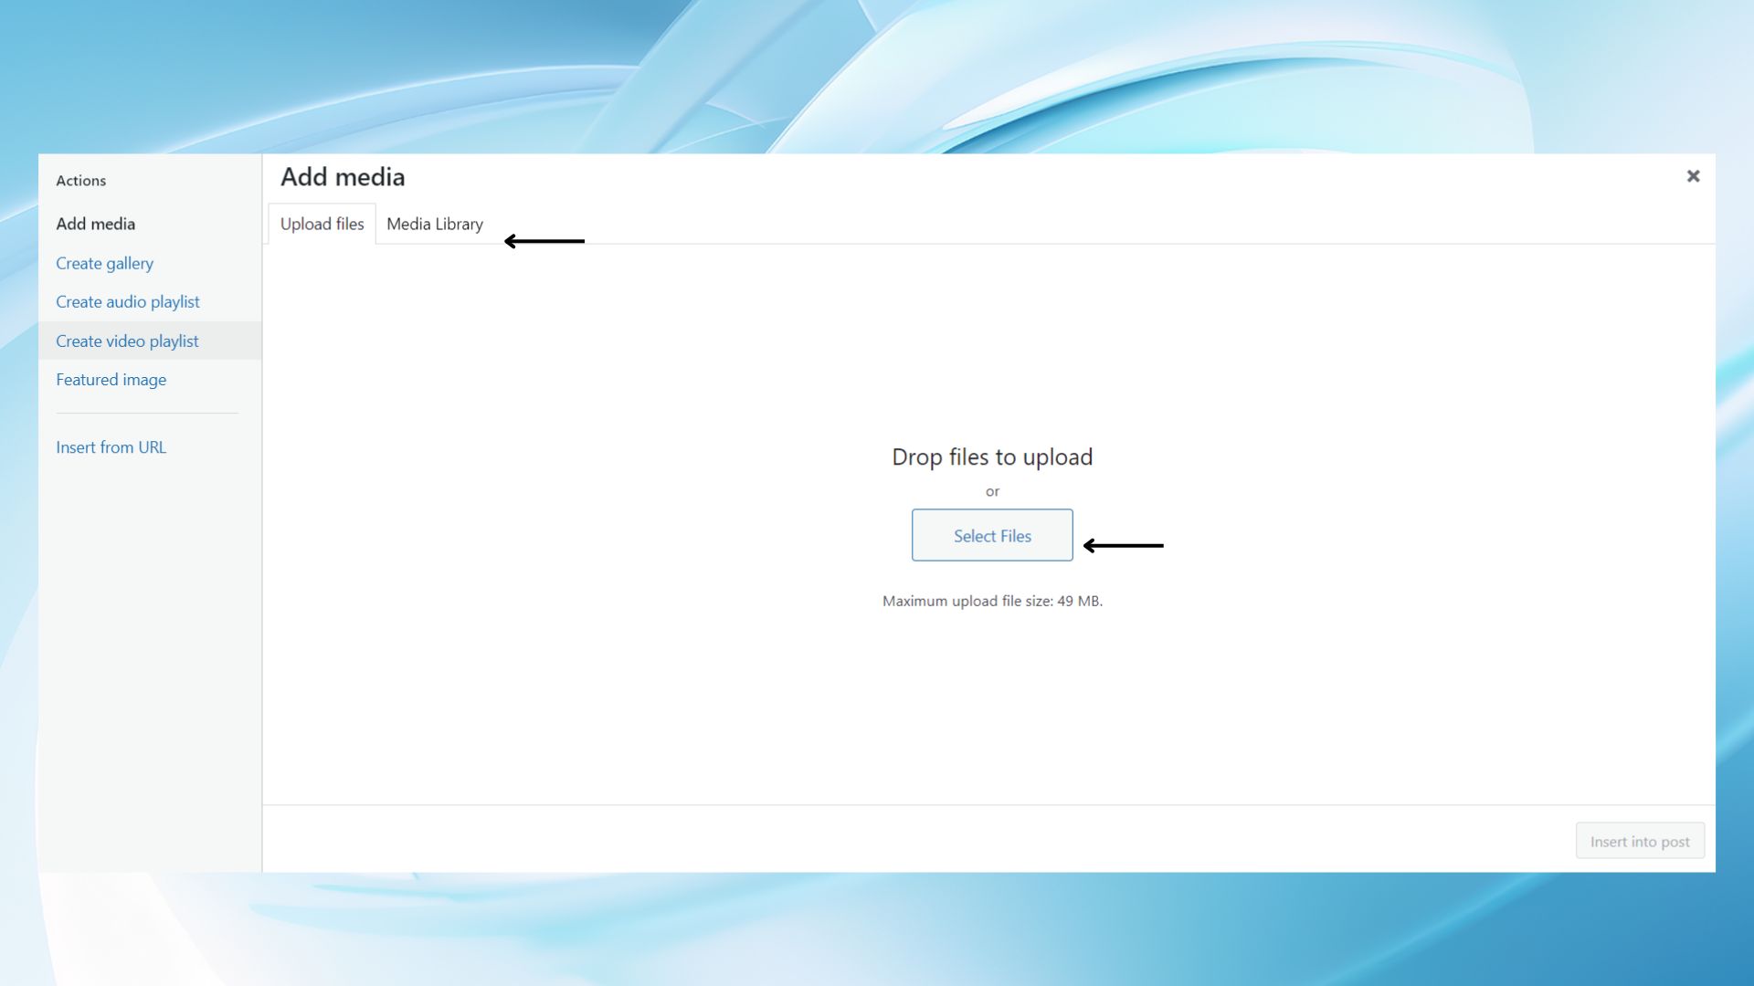Set a featured image for the post

[x=111, y=379]
